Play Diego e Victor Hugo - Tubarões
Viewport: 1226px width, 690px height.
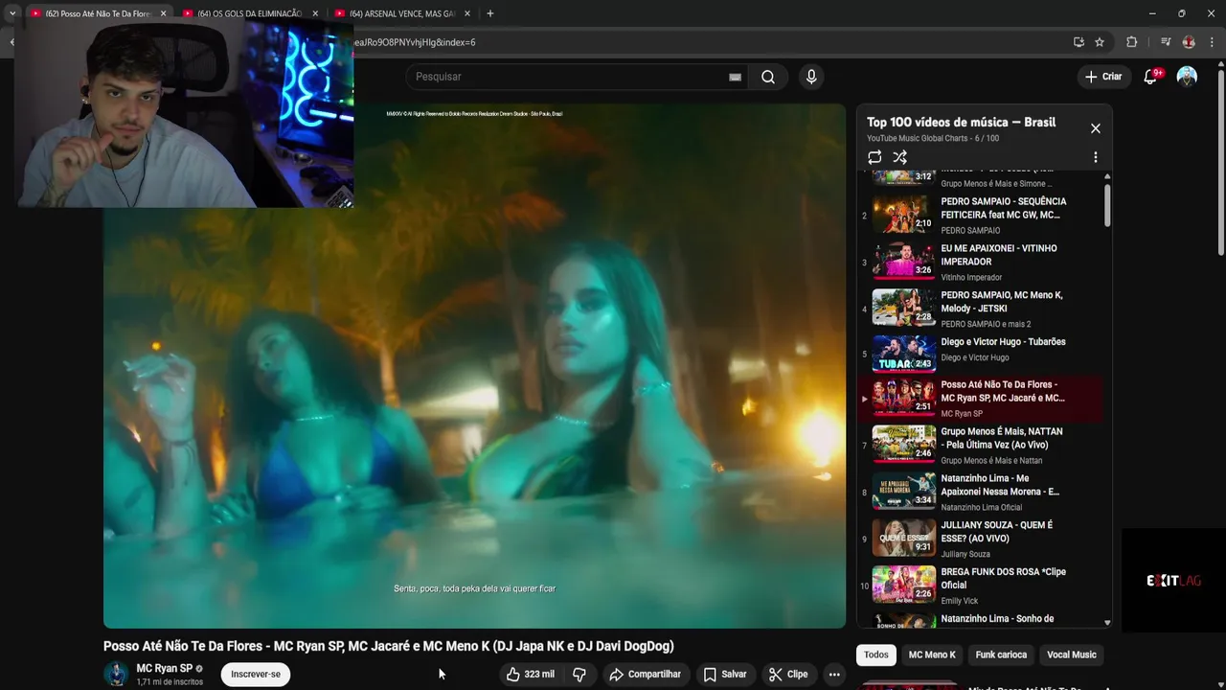[981, 354]
